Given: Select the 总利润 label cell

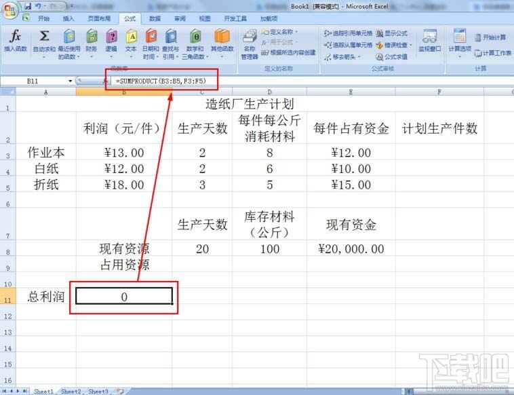Looking at the screenshot, I should tap(46, 296).
